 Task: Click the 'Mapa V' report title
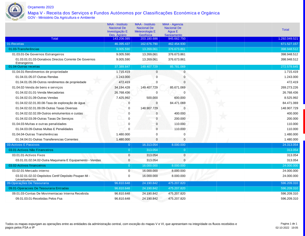click(x=124, y=13)
